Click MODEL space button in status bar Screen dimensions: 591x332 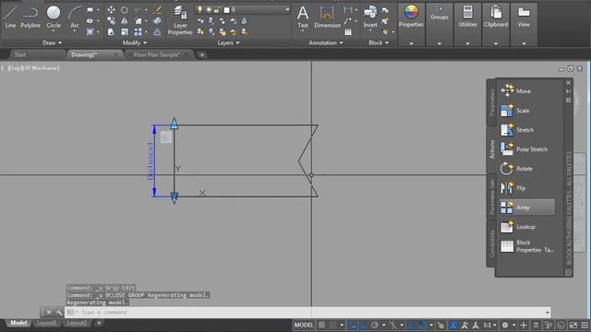304,325
